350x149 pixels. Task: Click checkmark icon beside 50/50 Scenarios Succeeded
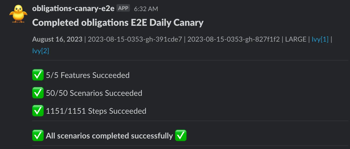pyautogui.click(x=38, y=93)
